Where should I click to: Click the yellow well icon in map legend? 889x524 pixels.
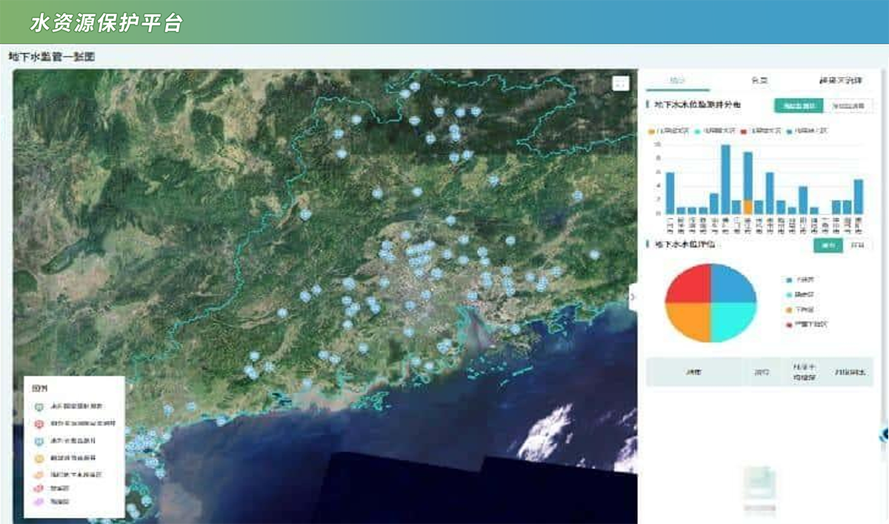[39, 457]
